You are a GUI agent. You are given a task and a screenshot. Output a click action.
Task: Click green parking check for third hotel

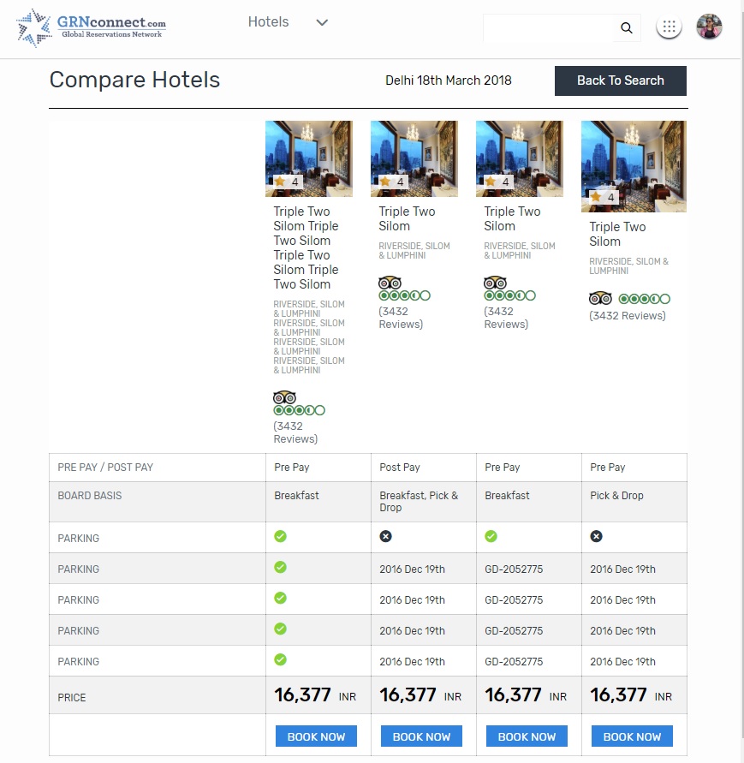[491, 536]
